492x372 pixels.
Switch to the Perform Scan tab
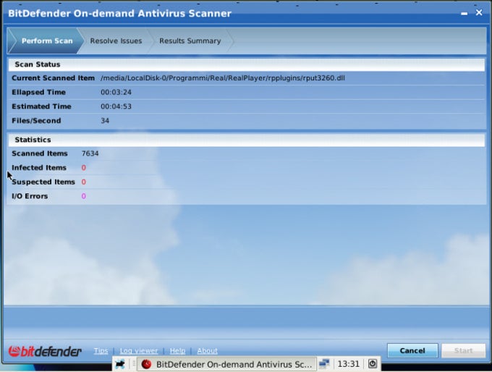coord(47,41)
